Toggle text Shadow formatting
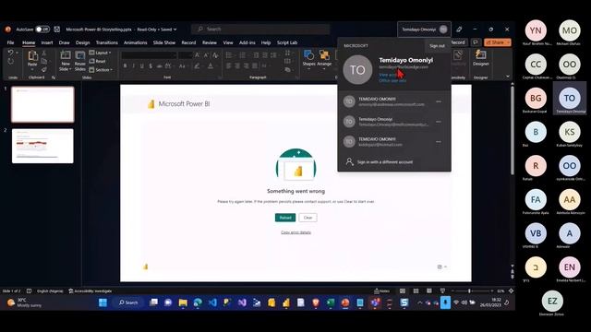 151,66
